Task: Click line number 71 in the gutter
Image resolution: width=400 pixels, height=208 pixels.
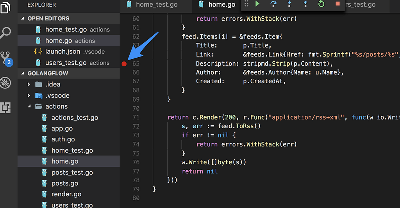Action: (x=136, y=118)
